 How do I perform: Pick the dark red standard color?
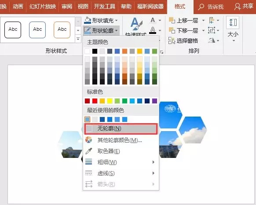click(x=88, y=101)
